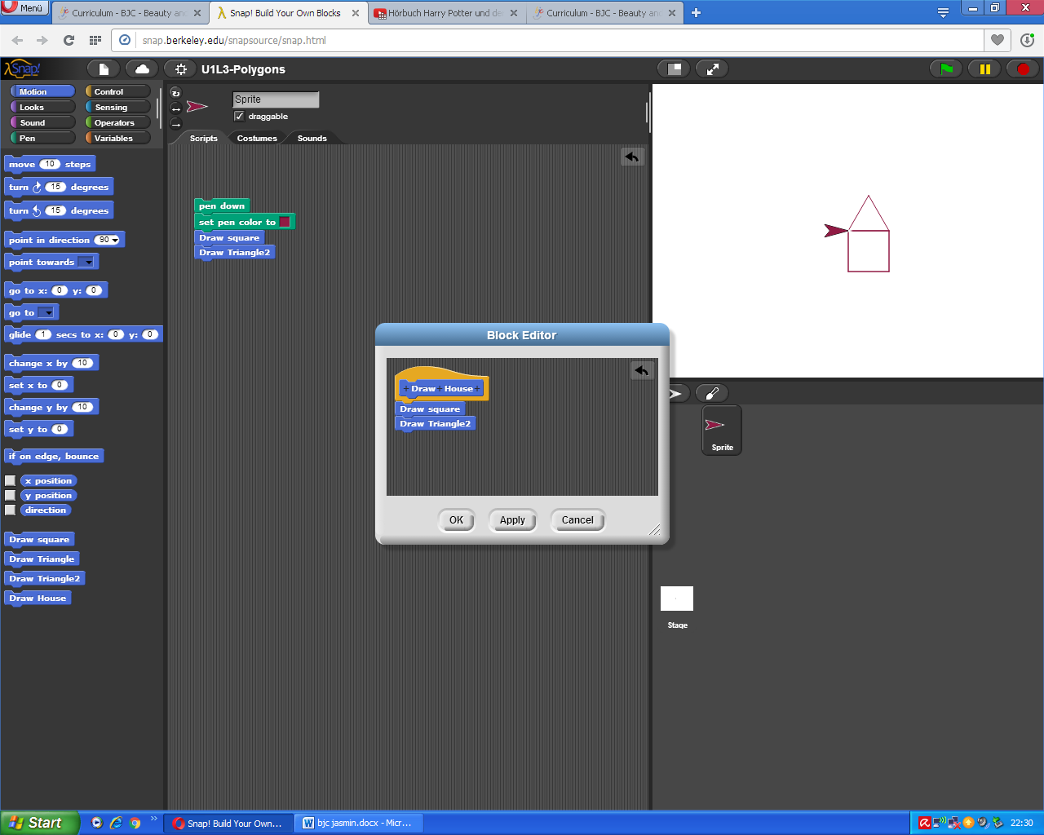Open browser Speed Dial grid

pyautogui.click(x=95, y=40)
